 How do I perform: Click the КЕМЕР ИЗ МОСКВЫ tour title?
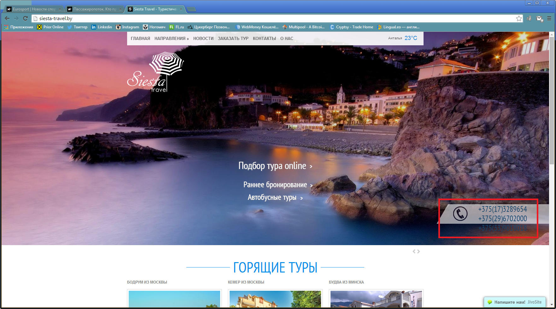246,282
